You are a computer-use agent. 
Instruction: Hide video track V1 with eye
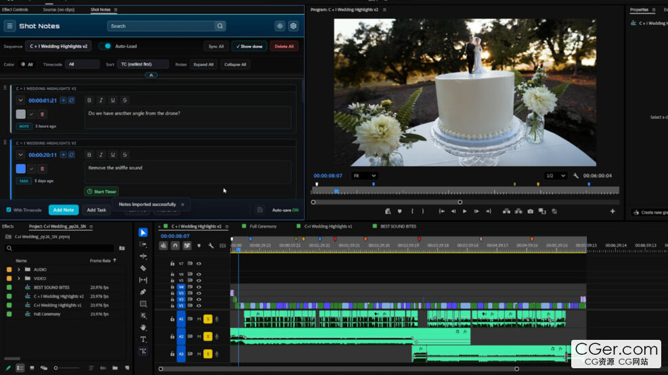198,305
